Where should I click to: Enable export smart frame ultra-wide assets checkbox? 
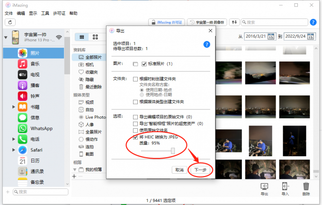[135, 124]
